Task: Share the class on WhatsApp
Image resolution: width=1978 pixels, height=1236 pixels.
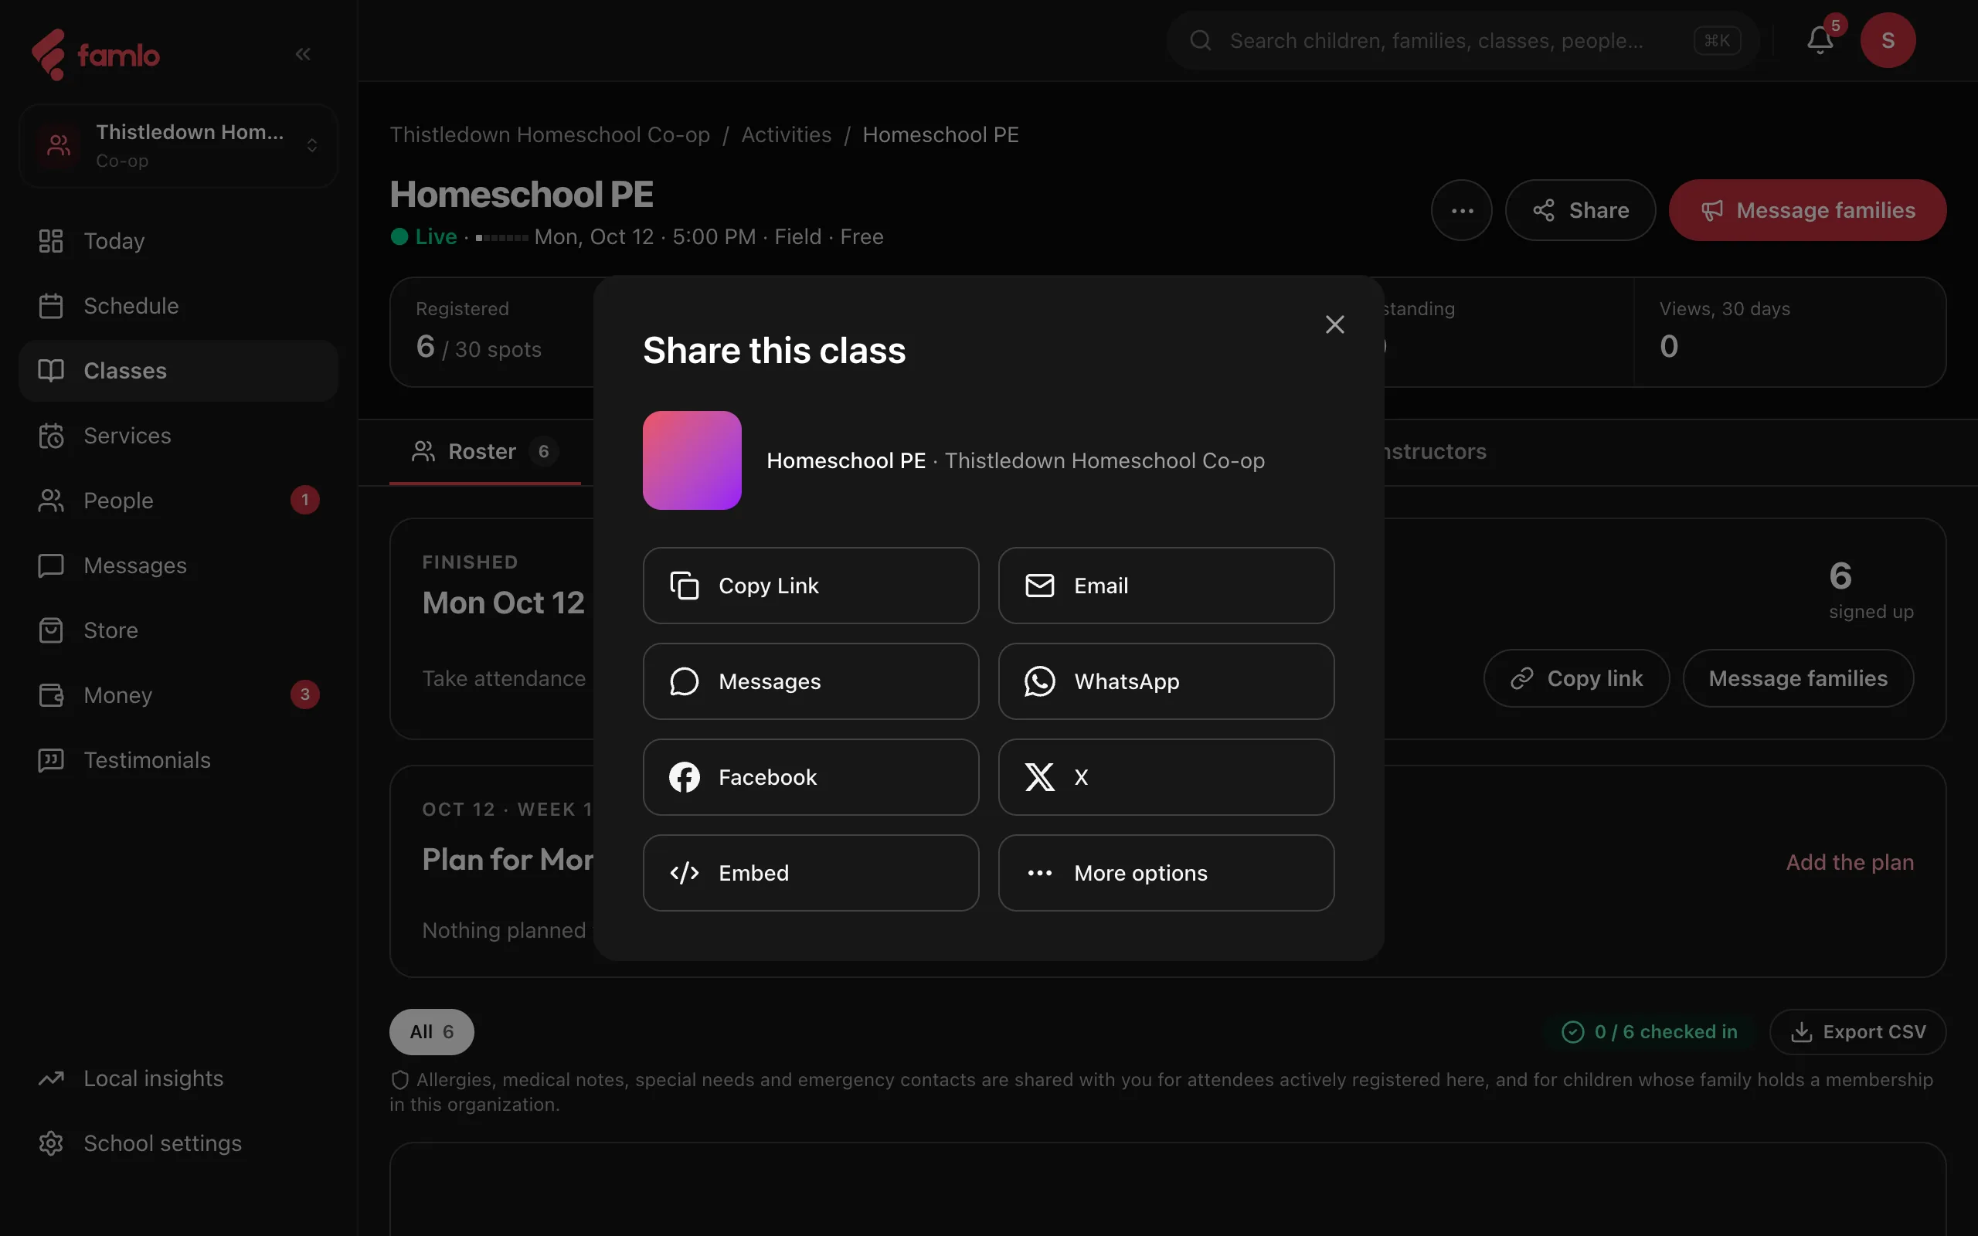Action: [1167, 681]
